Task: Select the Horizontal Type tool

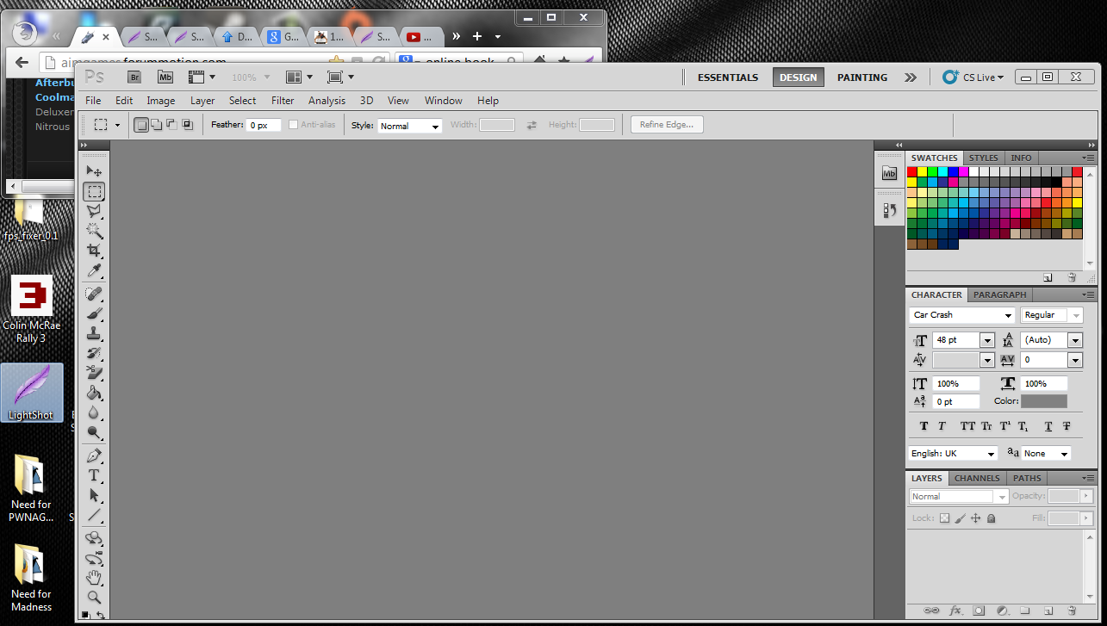Action: [94, 475]
